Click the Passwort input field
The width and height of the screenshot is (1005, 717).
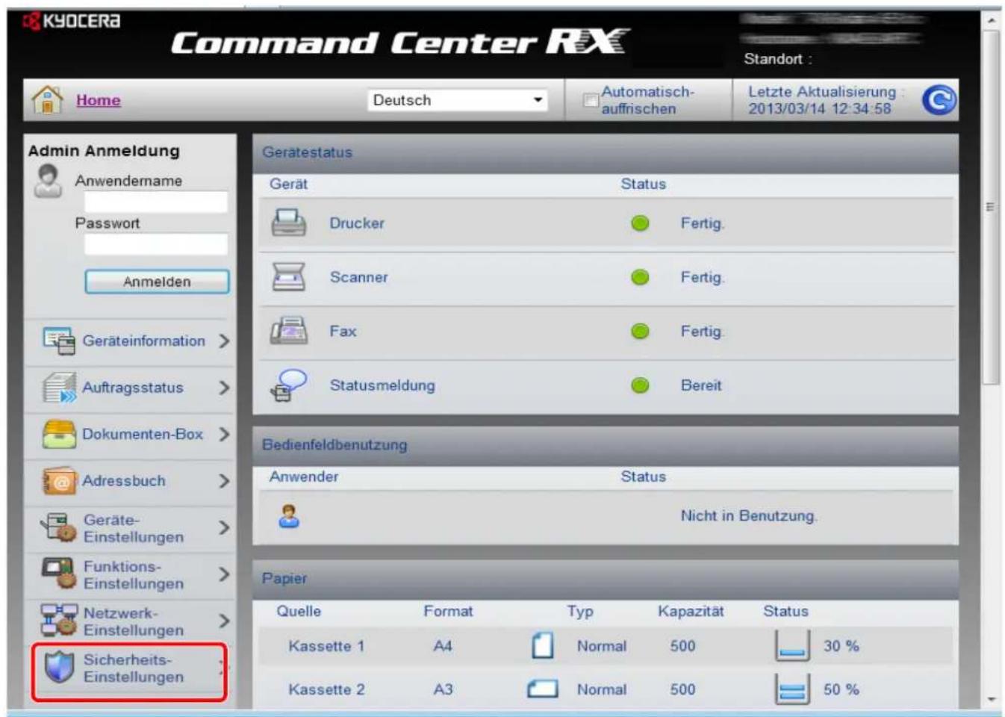click(155, 244)
